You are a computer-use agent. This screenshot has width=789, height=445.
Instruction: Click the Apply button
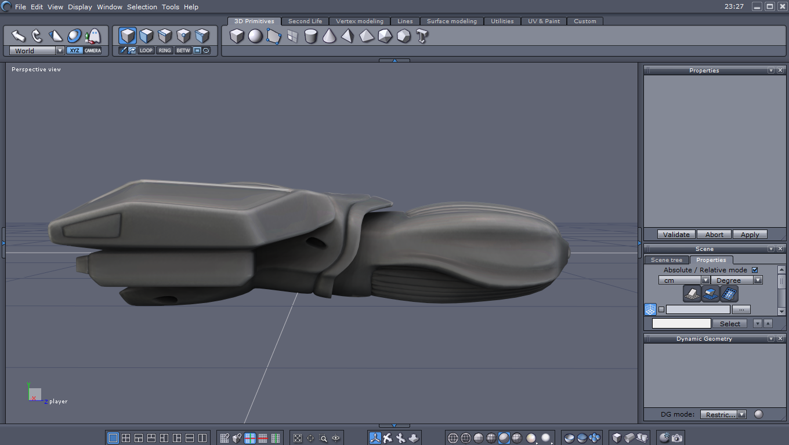pos(750,235)
